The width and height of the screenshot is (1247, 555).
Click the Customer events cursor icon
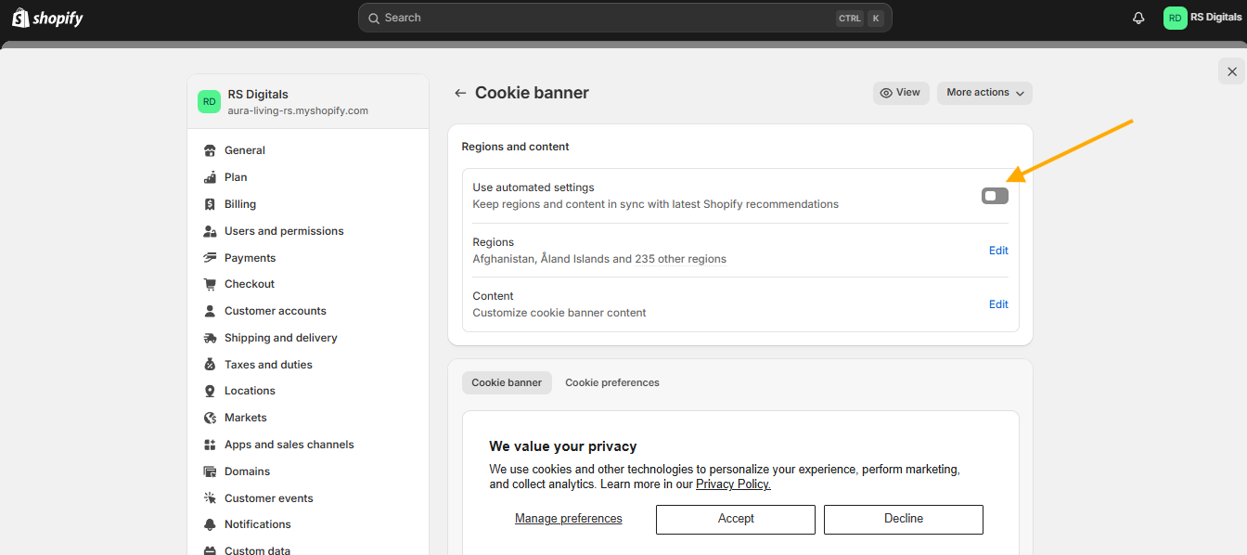pos(210,498)
